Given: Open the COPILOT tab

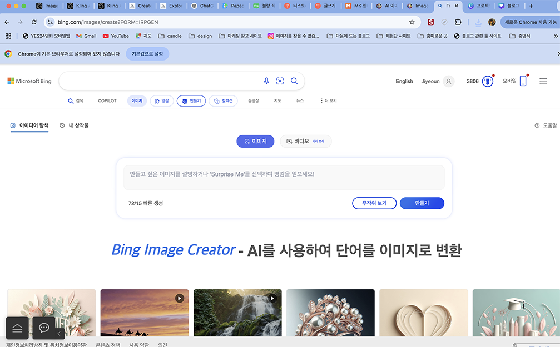Looking at the screenshot, I should click(x=107, y=101).
